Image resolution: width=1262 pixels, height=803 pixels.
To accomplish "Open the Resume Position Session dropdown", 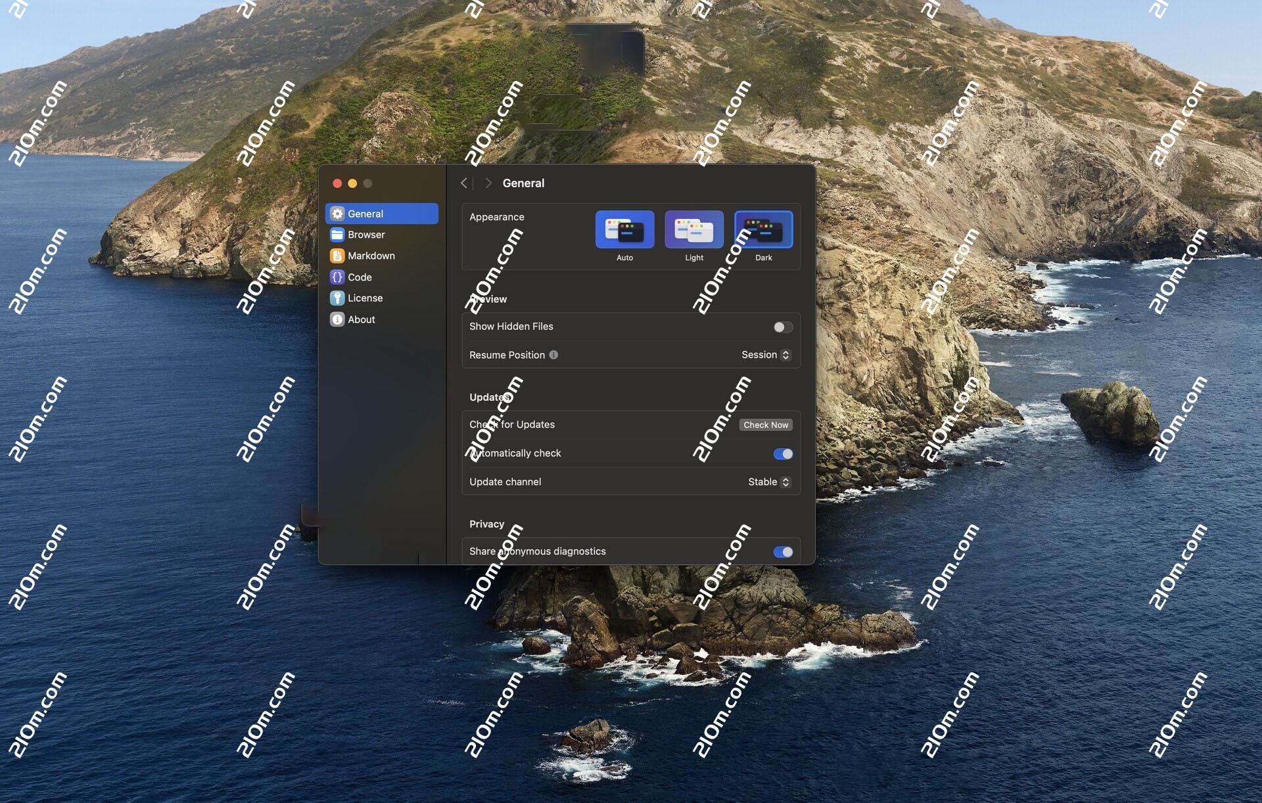I will click(766, 355).
